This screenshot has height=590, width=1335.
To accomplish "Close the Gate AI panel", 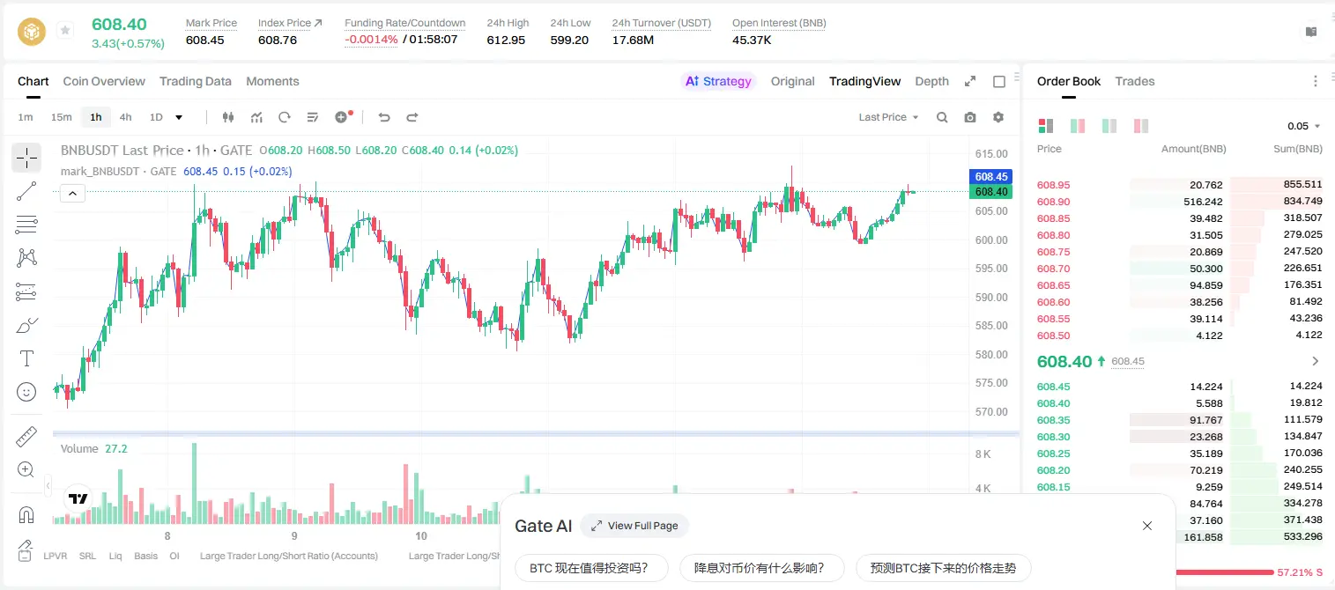I will [x=1146, y=526].
